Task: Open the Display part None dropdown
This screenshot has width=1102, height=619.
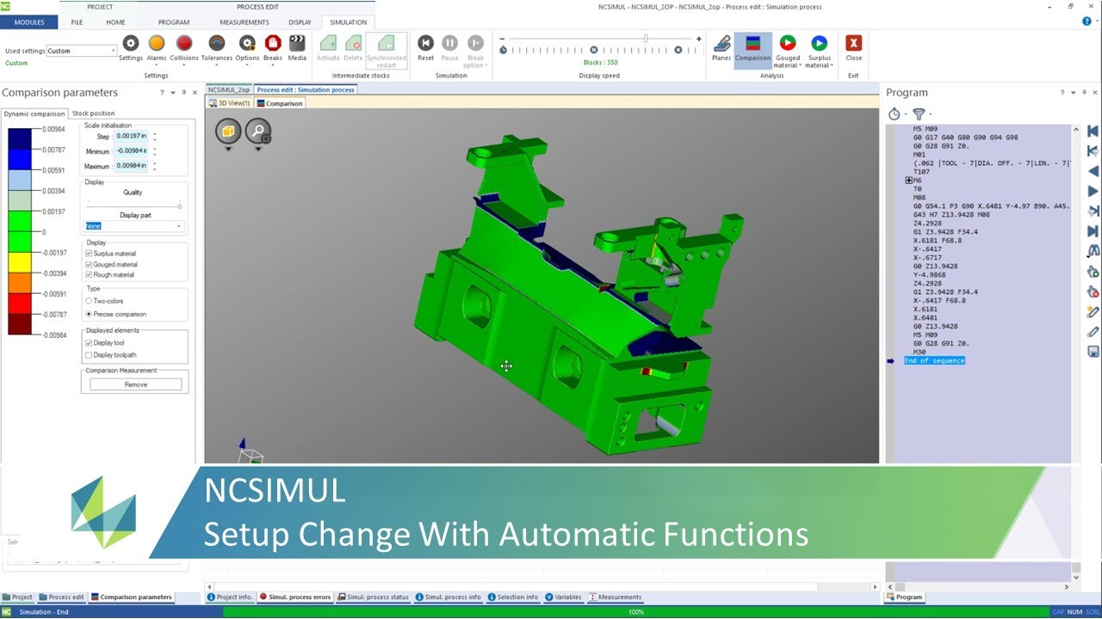Action: click(x=134, y=226)
